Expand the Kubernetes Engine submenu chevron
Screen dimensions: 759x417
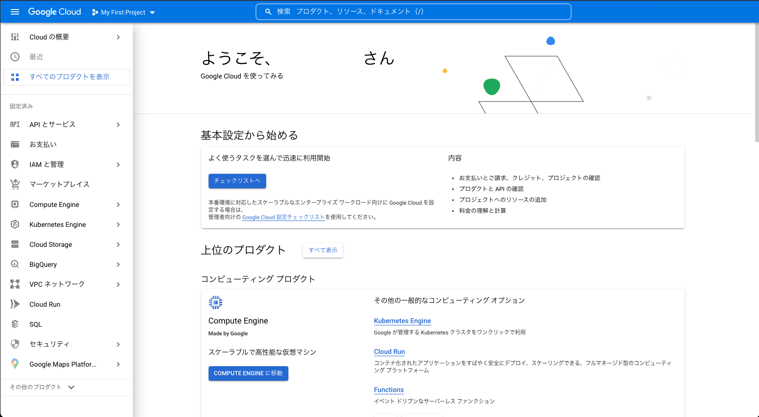point(118,225)
